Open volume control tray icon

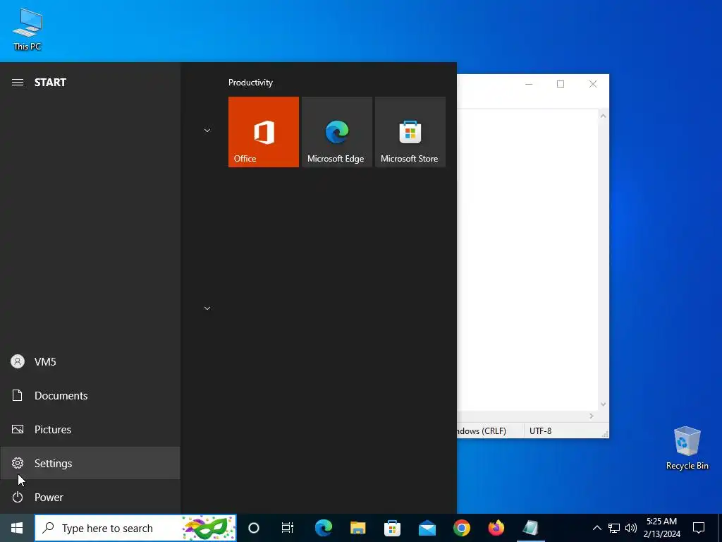[x=631, y=528]
